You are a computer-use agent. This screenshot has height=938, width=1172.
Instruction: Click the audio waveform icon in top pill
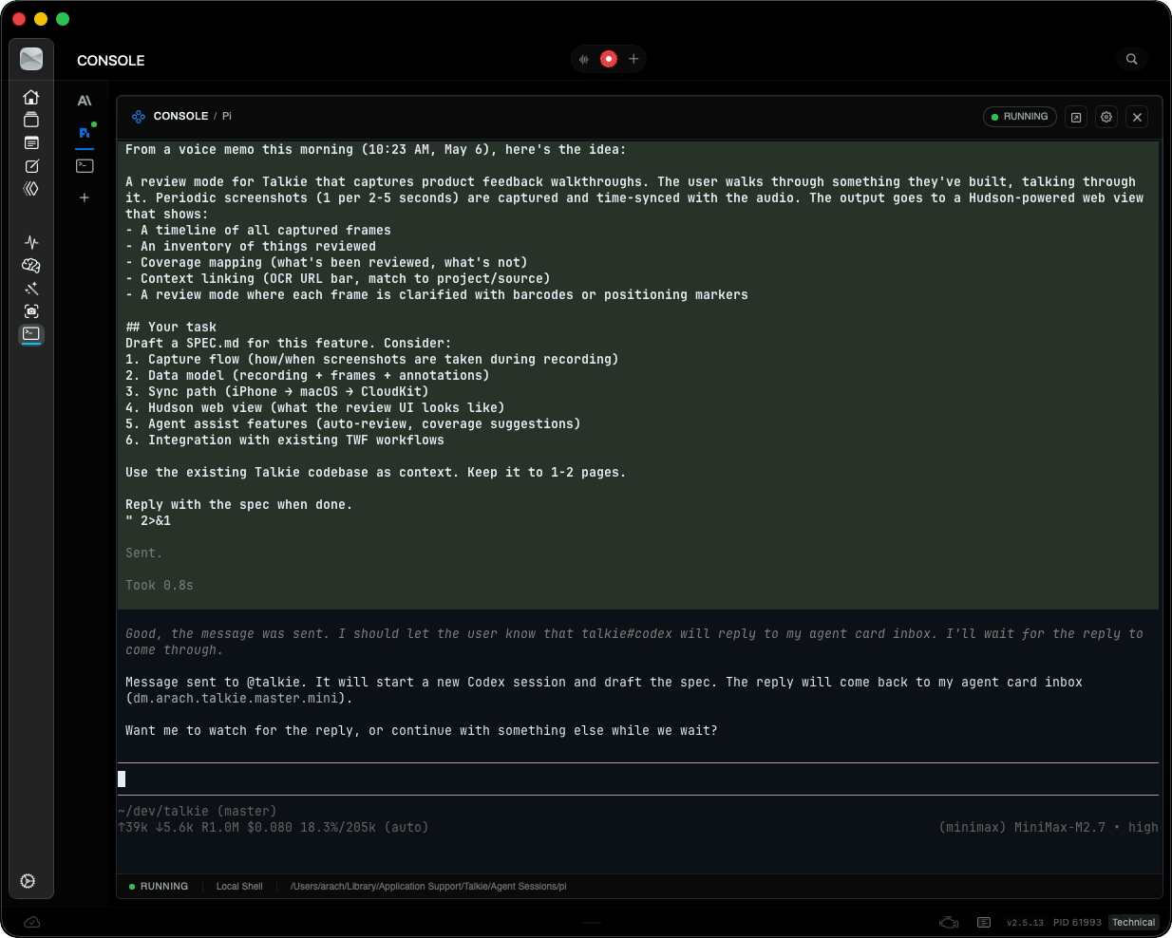click(x=584, y=59)
